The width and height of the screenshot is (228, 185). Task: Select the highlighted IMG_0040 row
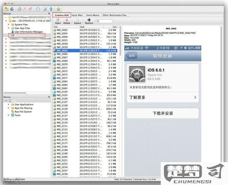85,51
